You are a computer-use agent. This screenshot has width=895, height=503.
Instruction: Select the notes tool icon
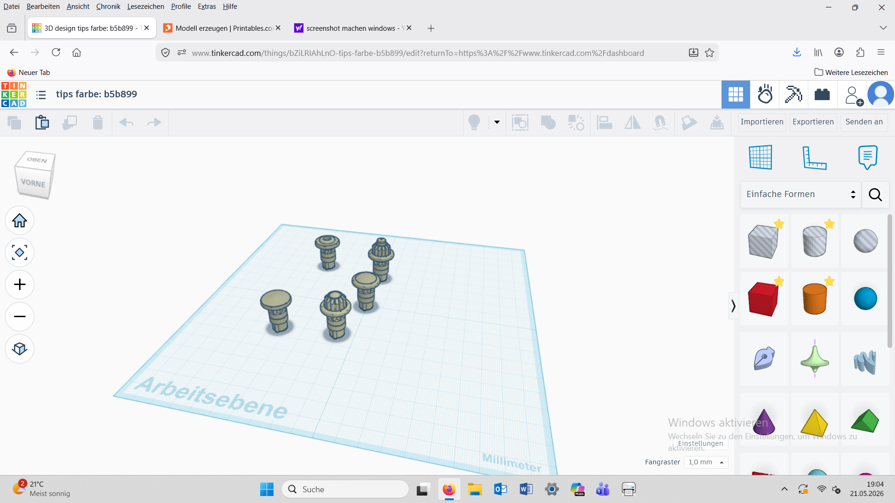pos(867,157)
